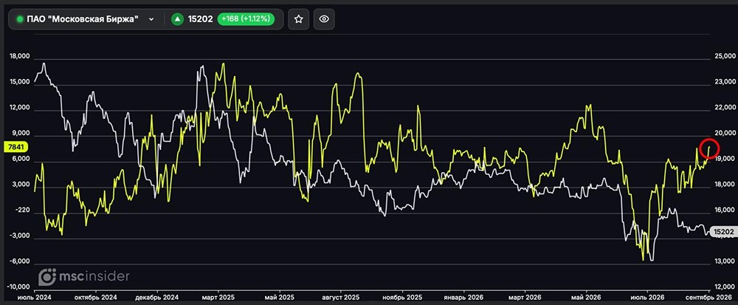
Task: Click the -10,000 left axis value
Action: pos(19,287)
